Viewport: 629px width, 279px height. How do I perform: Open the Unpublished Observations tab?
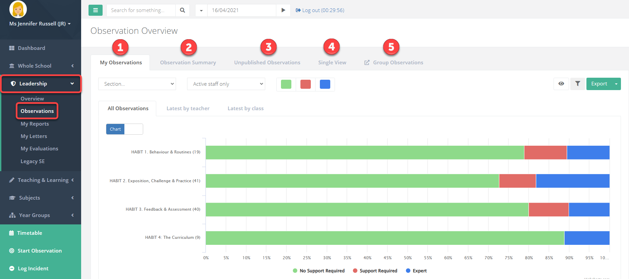[x=267, y=63]
